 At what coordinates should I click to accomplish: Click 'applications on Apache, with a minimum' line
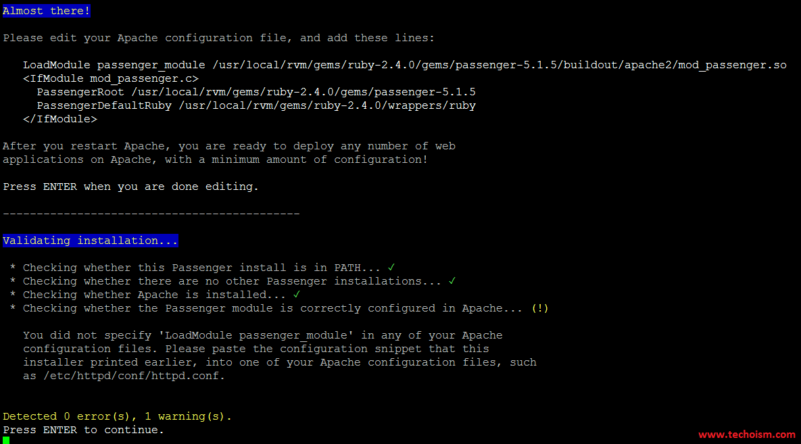click(215, 160)
